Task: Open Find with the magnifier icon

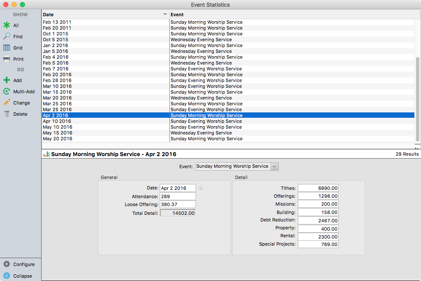Action: click(7, 37)
